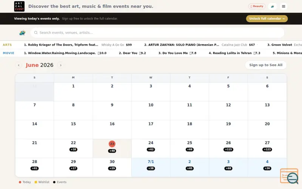
Task: Open +62 events badge on June 24
Action: (x=151, y=149)
